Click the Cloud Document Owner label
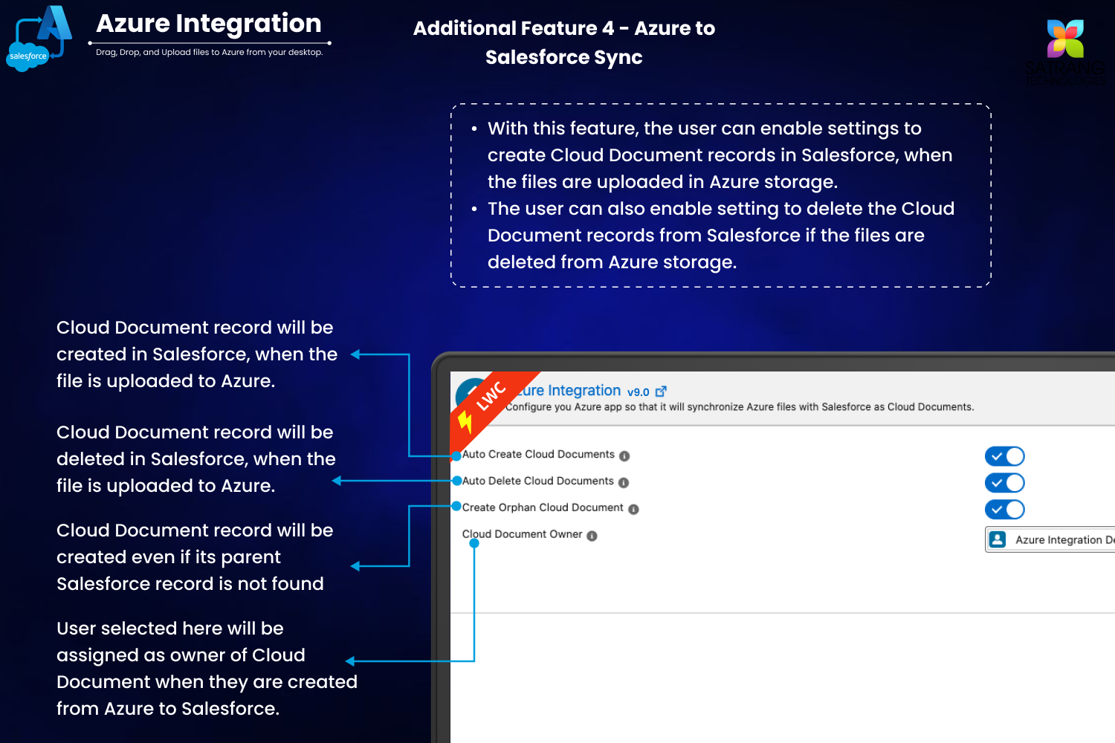1115x743 pixels. point(523,534)
